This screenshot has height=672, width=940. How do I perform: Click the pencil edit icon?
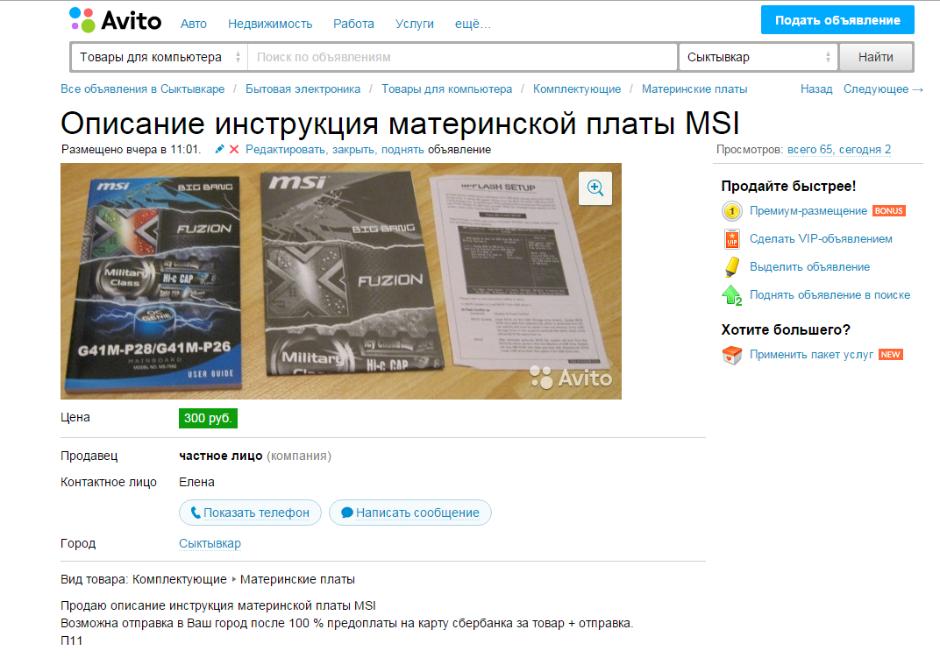pyautogui.click(x=219, y=150)
